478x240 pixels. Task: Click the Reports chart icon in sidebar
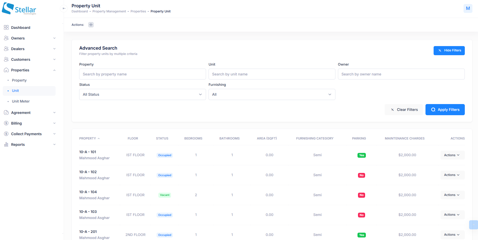6,145
